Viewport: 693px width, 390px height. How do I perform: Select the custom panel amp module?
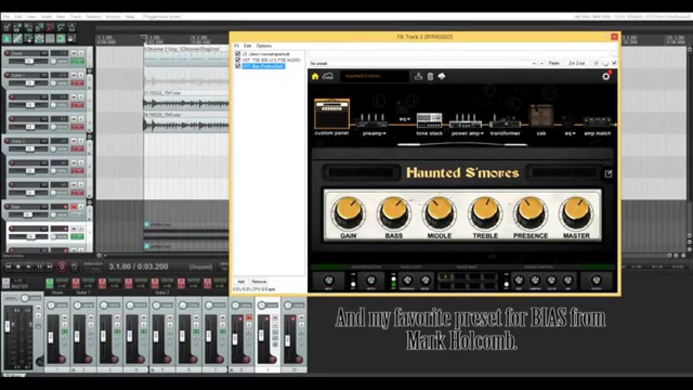pos(332,114)
